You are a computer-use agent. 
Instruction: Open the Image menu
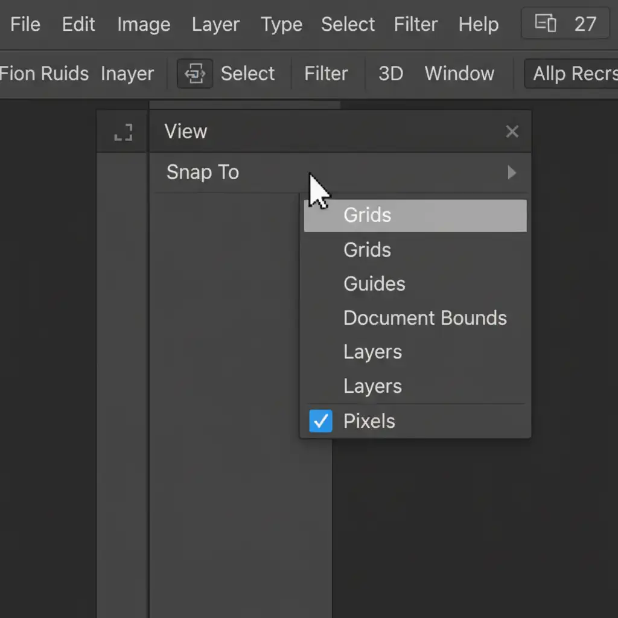[144, 25]
